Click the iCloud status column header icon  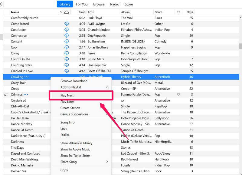click(67, 12)
